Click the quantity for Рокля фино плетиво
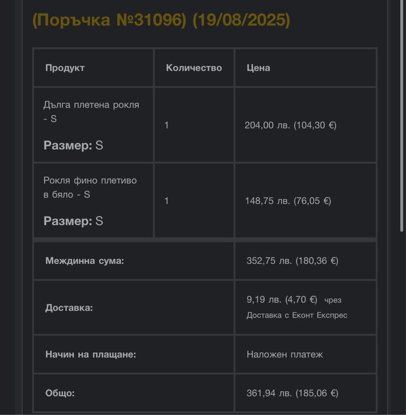Viewport: 406px width, 415px height. click(x=166, y=201)
